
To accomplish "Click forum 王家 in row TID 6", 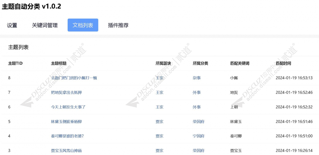I will (x=159, y=107).
